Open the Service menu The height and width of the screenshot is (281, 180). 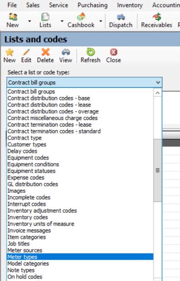[x=59, y=5]
